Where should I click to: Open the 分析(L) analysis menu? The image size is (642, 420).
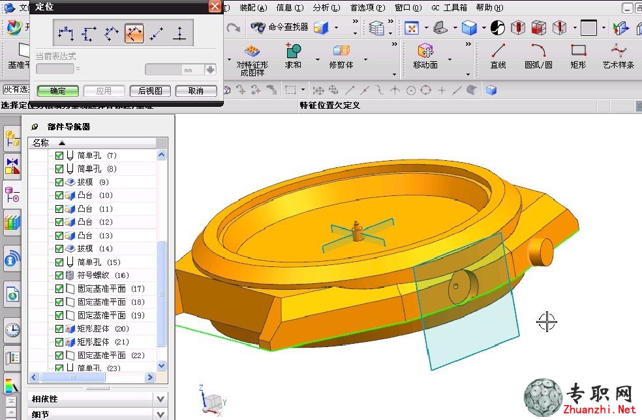[x=327, y=8]
